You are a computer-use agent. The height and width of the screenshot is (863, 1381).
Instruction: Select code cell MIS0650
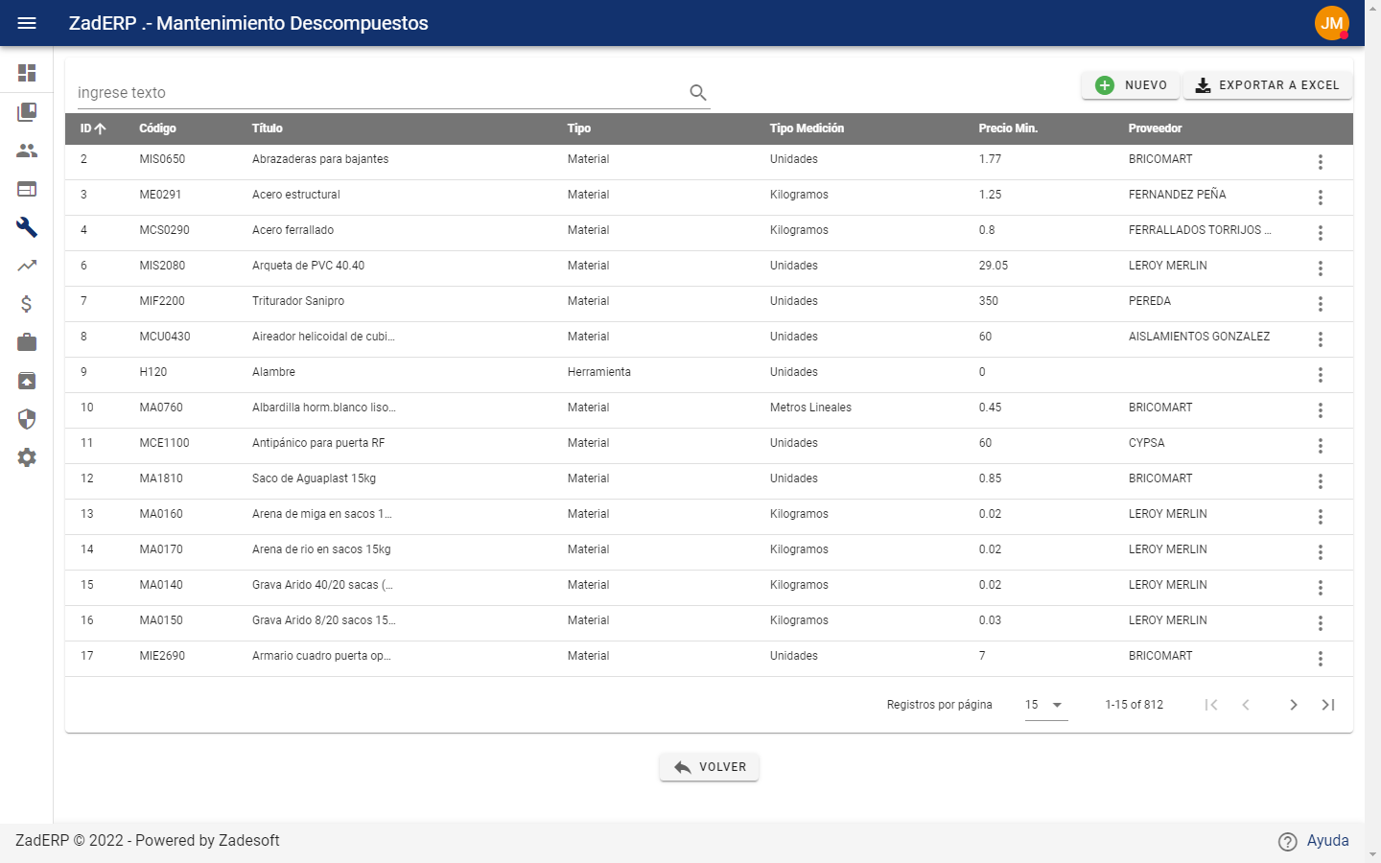162,159
